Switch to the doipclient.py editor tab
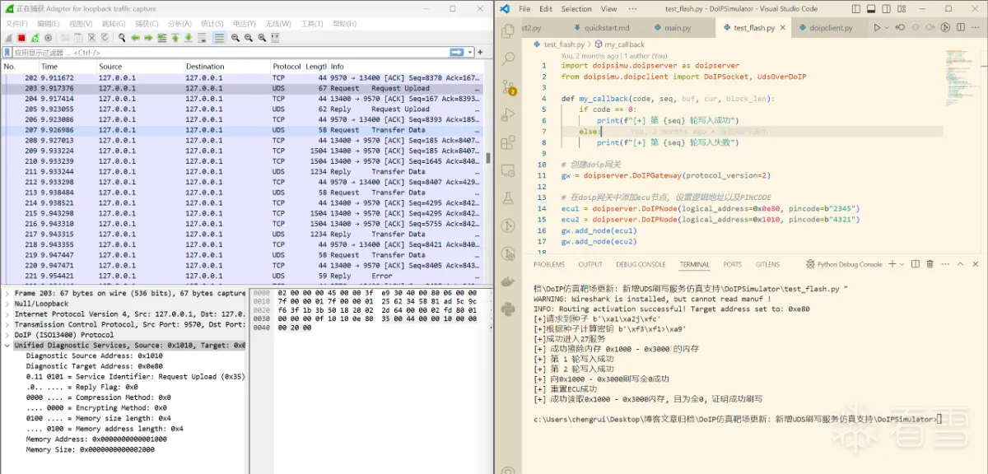This screenshot has width=988, height=474. 830,27
